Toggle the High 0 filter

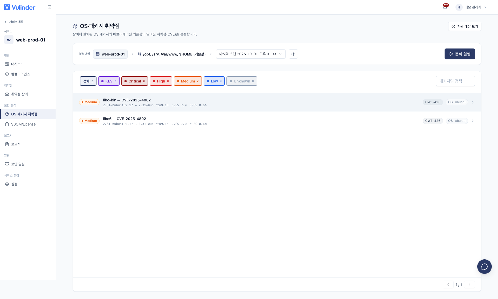point(161,81)
